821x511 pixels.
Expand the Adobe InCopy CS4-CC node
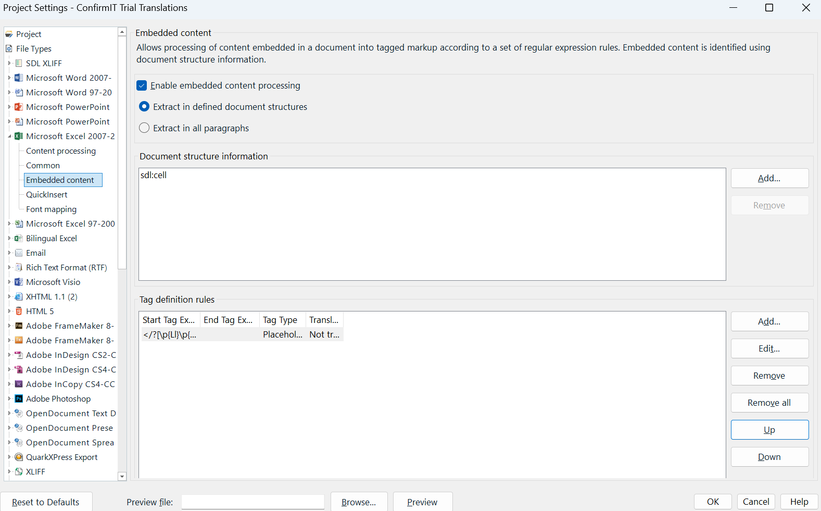(9, 384)
